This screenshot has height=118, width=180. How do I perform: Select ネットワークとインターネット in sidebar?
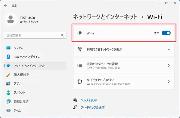tap(35, 66)
